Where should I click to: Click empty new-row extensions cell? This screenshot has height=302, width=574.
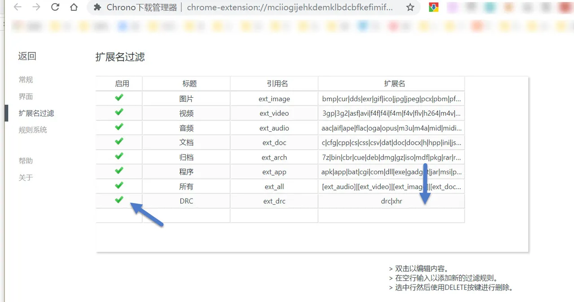pyautogui.click(x=391, y=216)
